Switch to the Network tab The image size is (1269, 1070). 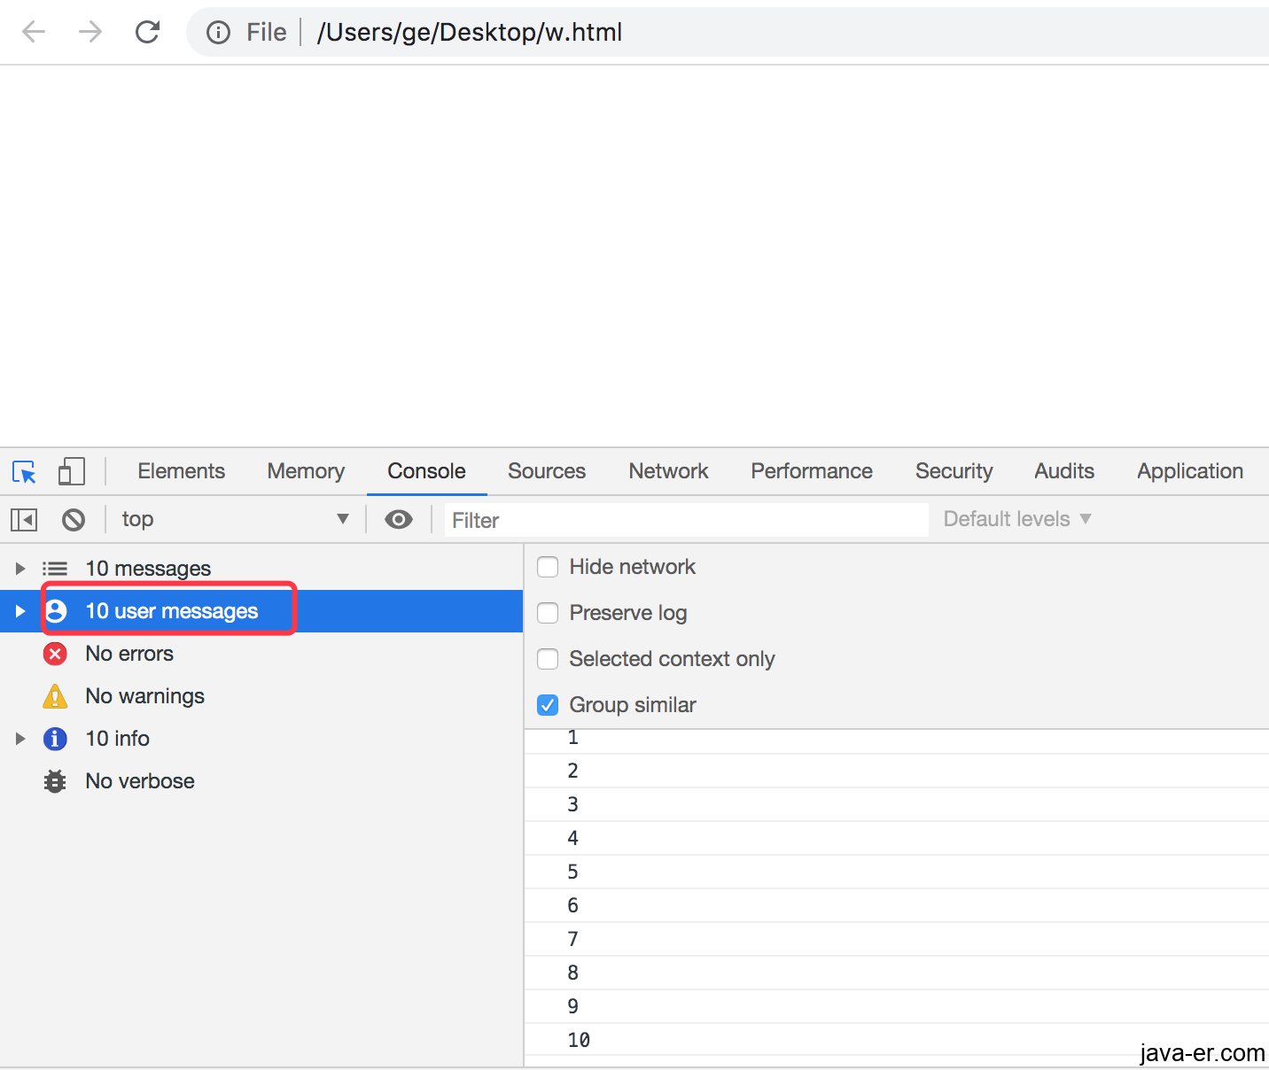668,471
